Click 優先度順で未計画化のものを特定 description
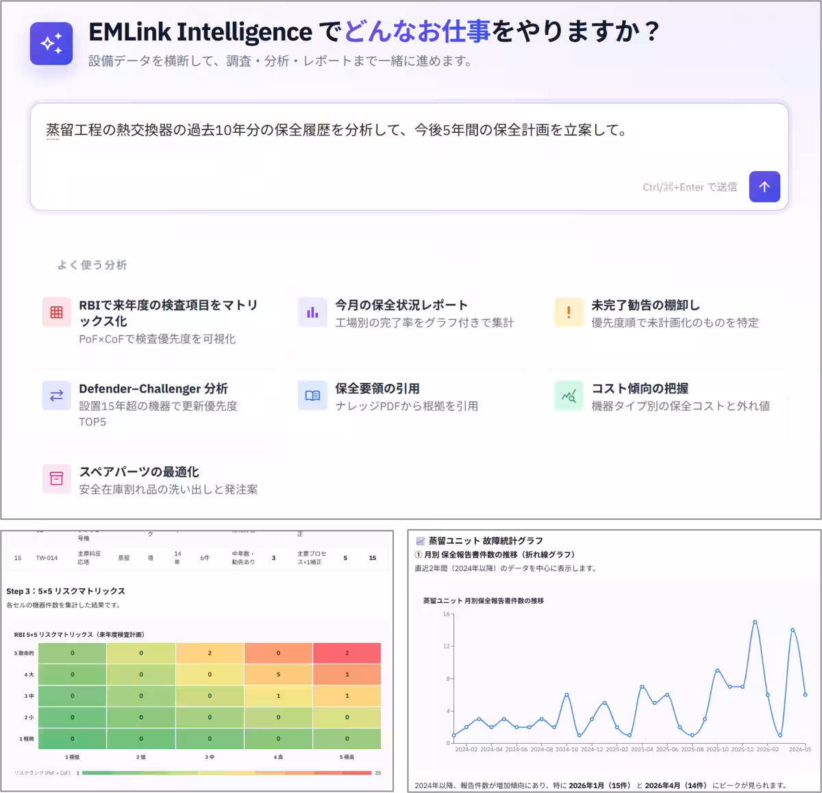This screenshot has width=822, height=793. 675,323
